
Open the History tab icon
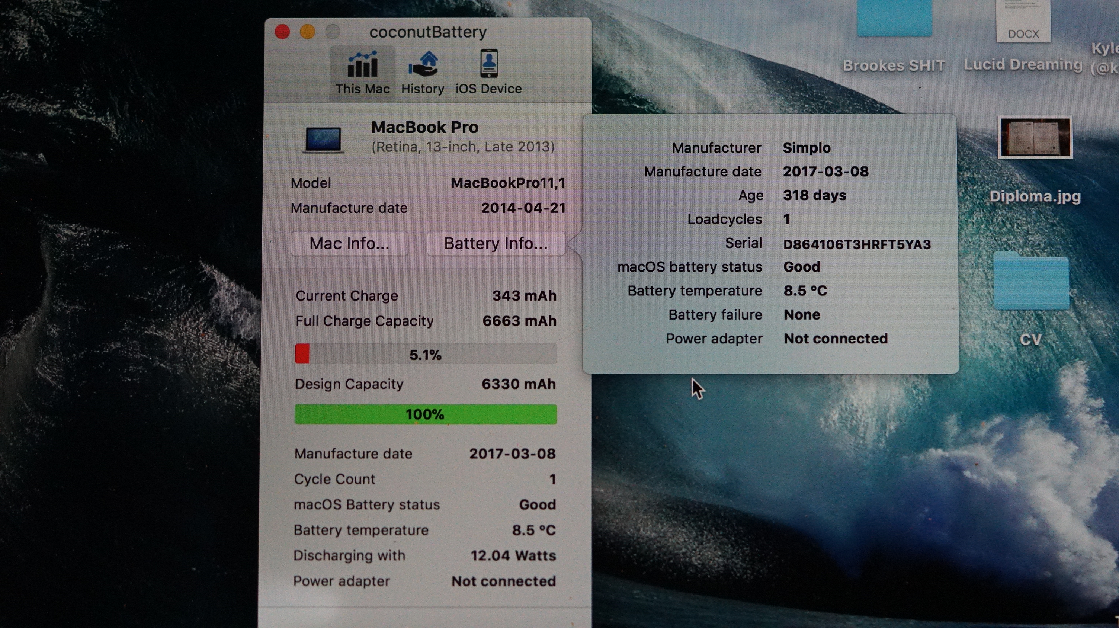pyautogui.click(x=423, y=64)
